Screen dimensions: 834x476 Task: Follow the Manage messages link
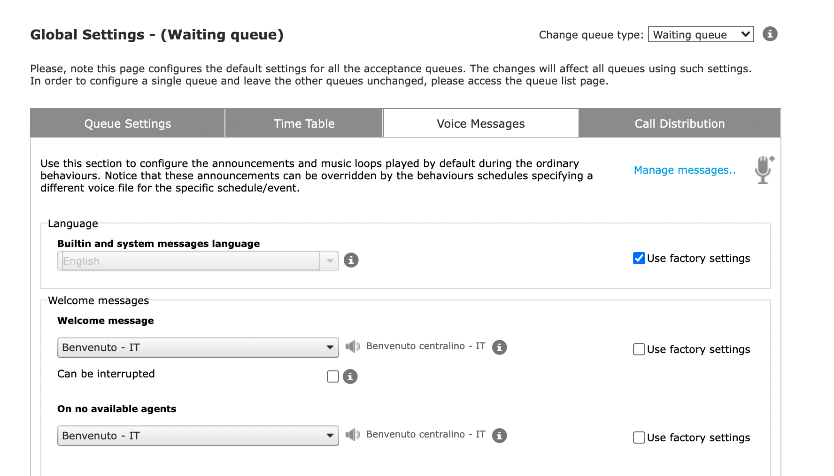point(684,170)
